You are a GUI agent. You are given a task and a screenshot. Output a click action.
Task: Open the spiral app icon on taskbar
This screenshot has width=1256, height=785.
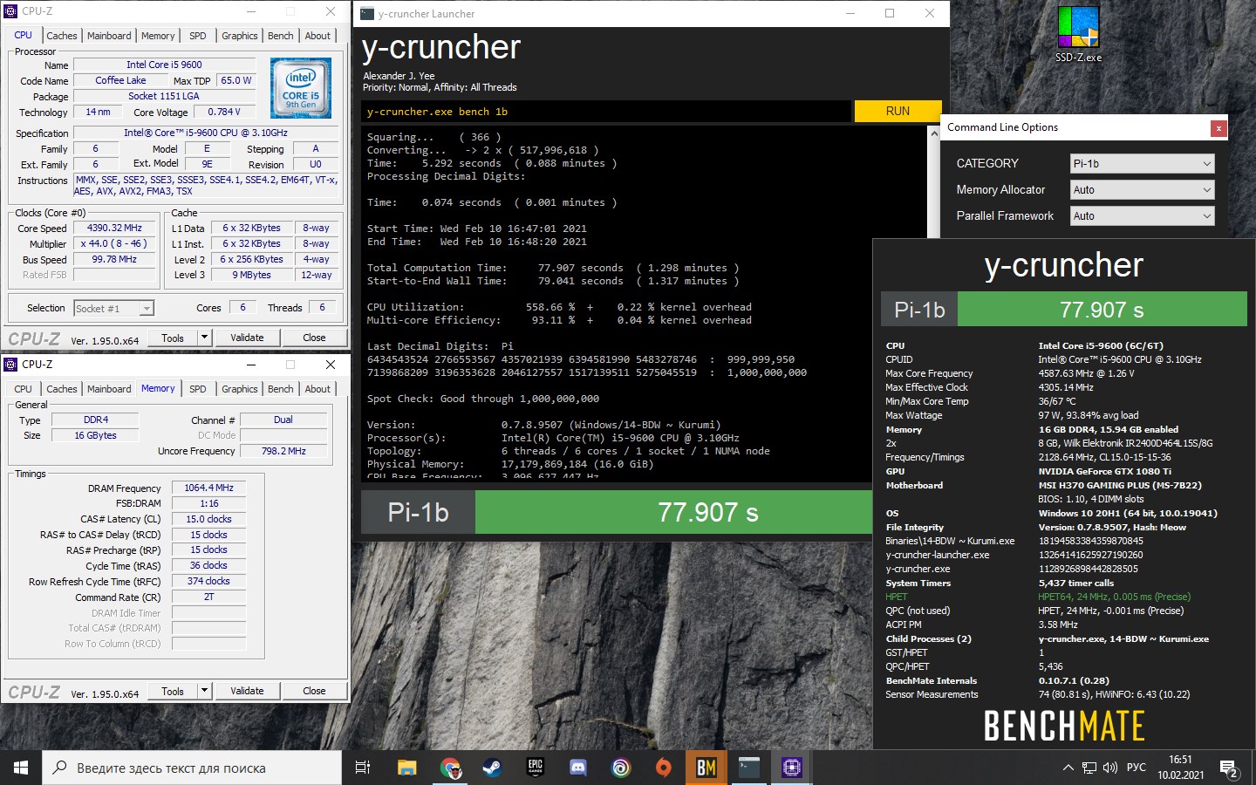(x=621, y=768)
